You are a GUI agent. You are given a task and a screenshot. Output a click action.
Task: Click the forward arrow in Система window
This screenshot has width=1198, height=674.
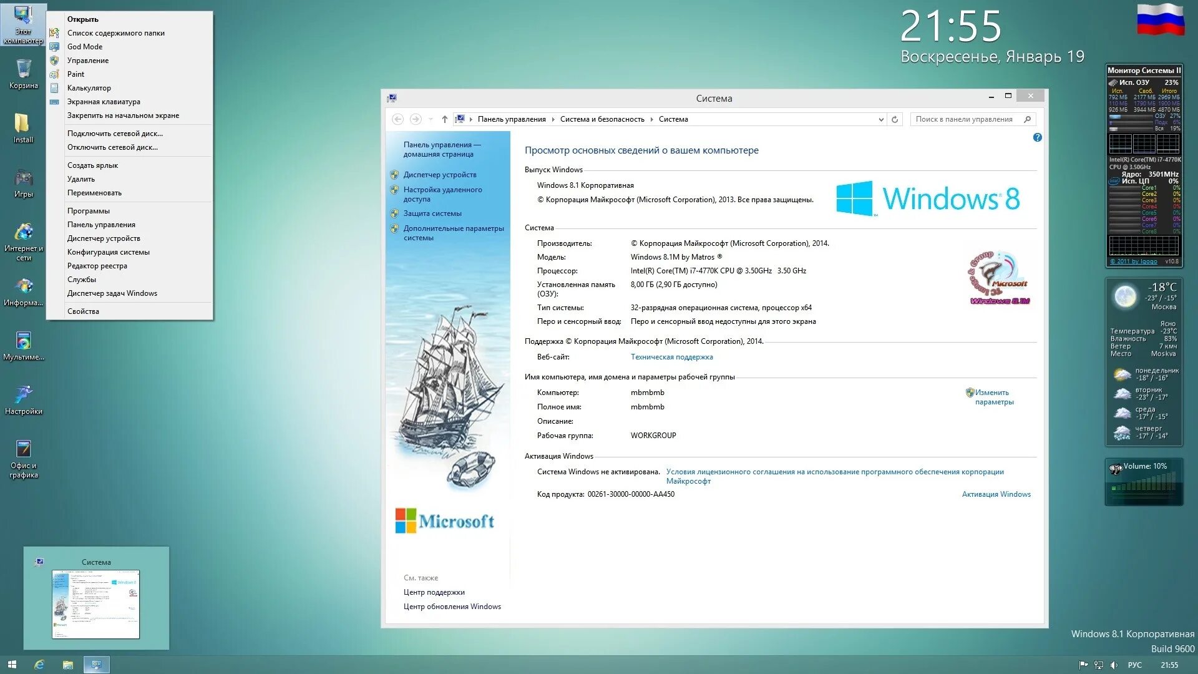pyautogui.click(x=416, y=119)
